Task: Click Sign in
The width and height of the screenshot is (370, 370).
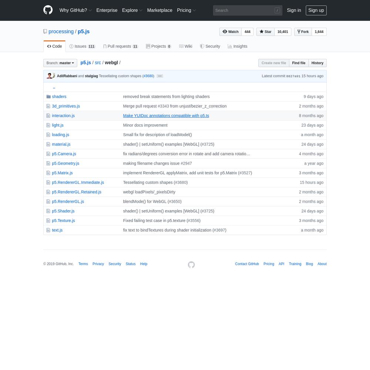Action: [x=294, y=10]
